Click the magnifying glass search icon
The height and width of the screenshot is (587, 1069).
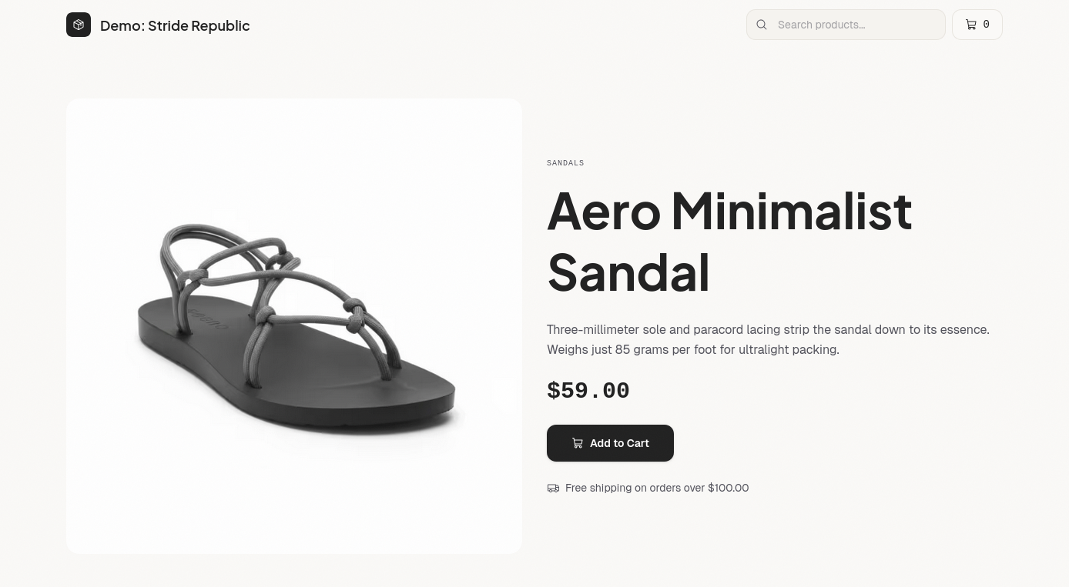pyautogui.click(x=761, y=25)
